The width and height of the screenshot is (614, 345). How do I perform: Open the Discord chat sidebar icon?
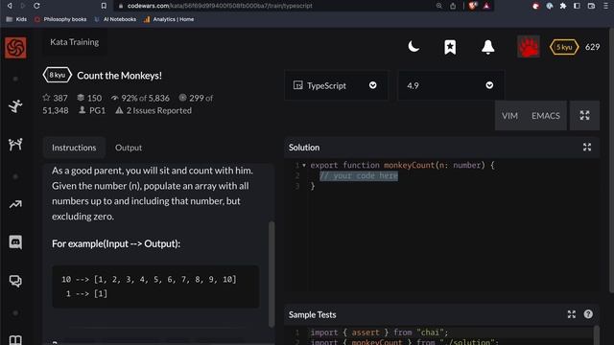15,242
